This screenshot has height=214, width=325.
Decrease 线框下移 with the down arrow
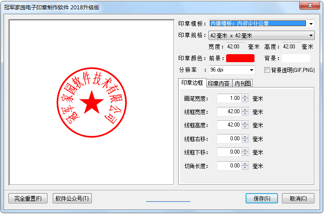point(245,154)
